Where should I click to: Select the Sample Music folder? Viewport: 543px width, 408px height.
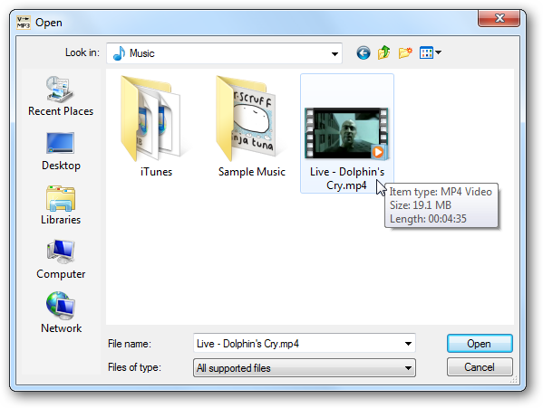252,127
